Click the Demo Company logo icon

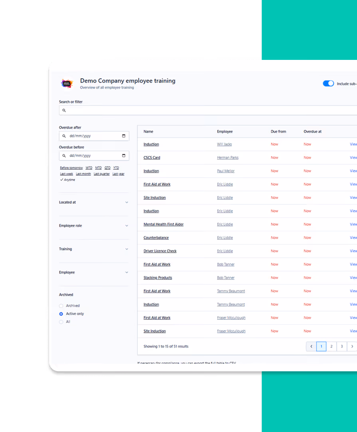point(67,83)
